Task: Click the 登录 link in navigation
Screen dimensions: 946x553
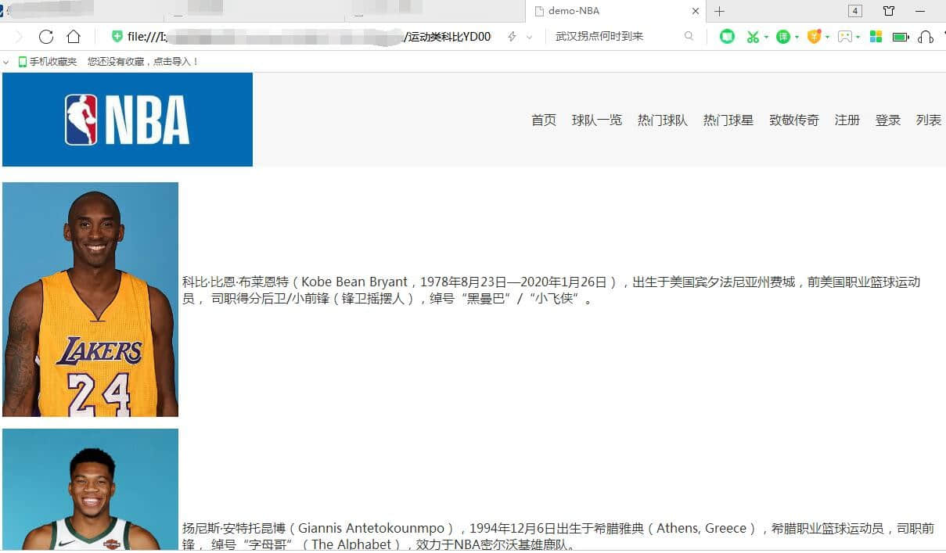Action: click(887, 120)
